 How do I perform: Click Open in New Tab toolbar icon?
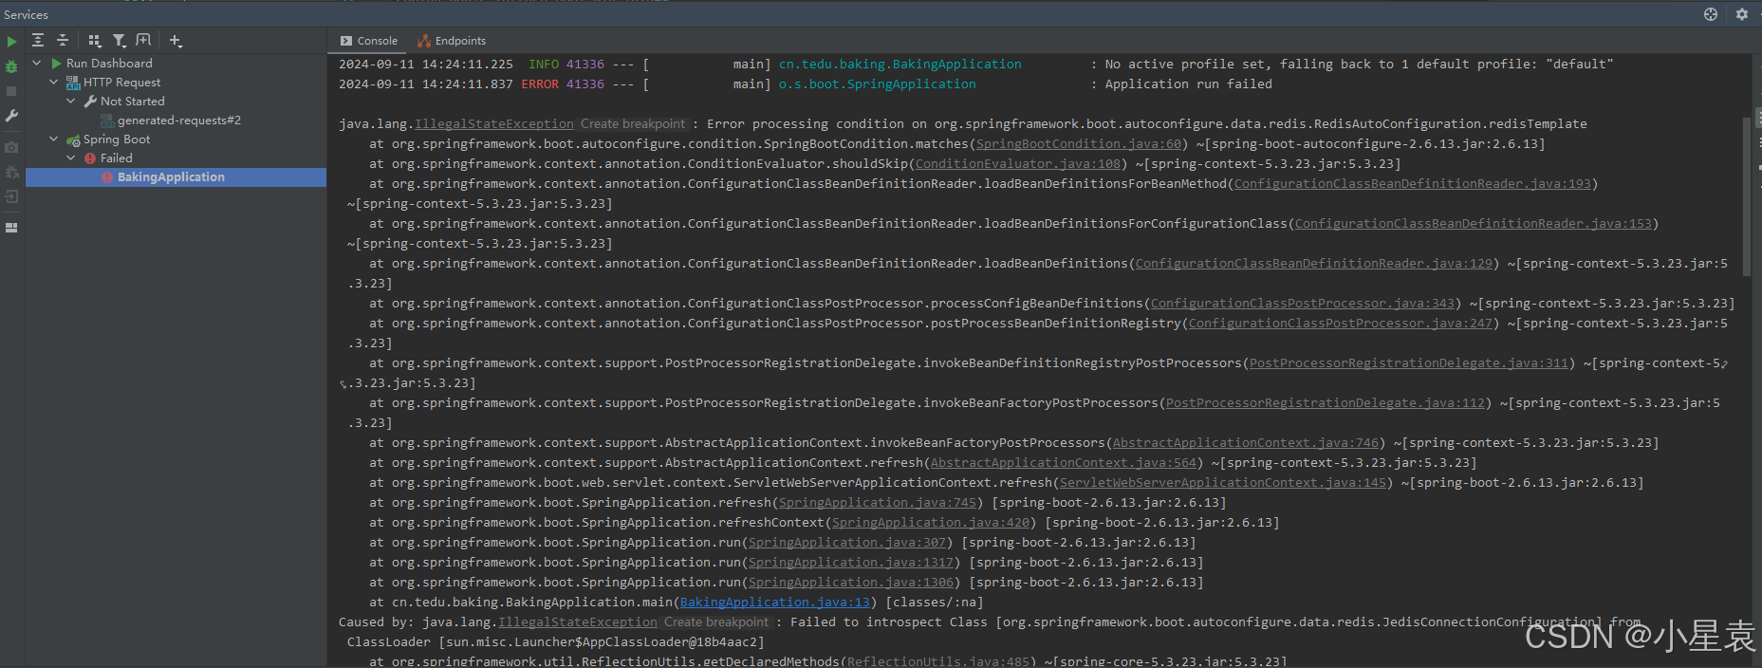click(x=143, y=40)
